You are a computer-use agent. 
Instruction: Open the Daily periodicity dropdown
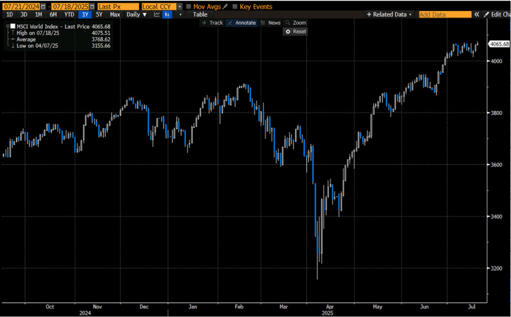tap(136, 15)
